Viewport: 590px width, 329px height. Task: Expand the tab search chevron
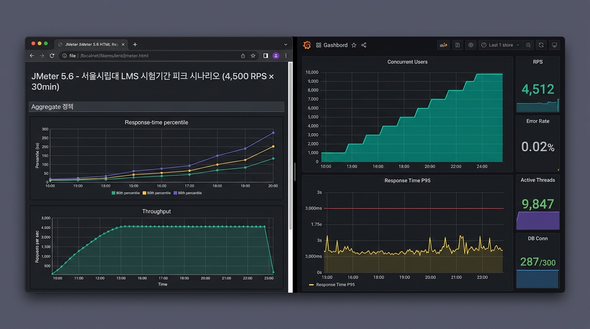[x=286, y=45]
